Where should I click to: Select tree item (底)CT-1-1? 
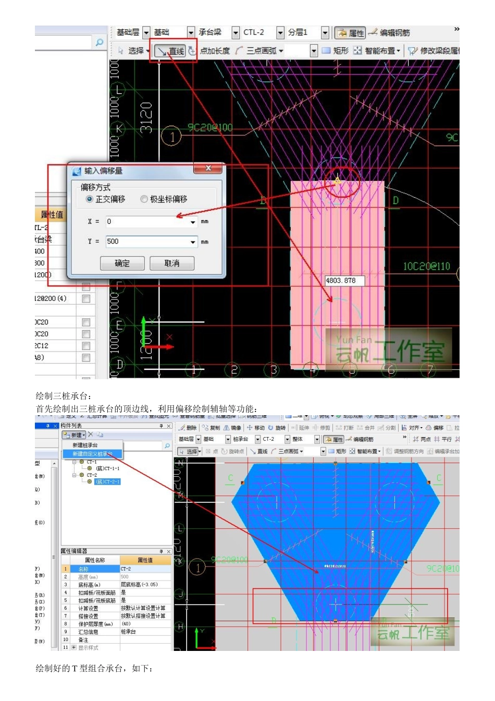107,468
